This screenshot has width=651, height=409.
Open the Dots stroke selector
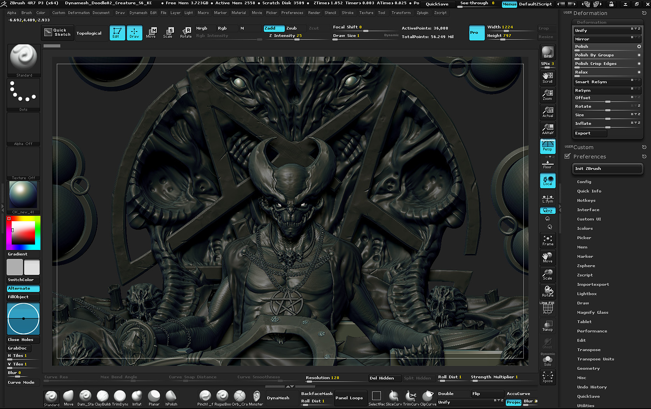tap(23, 95)
